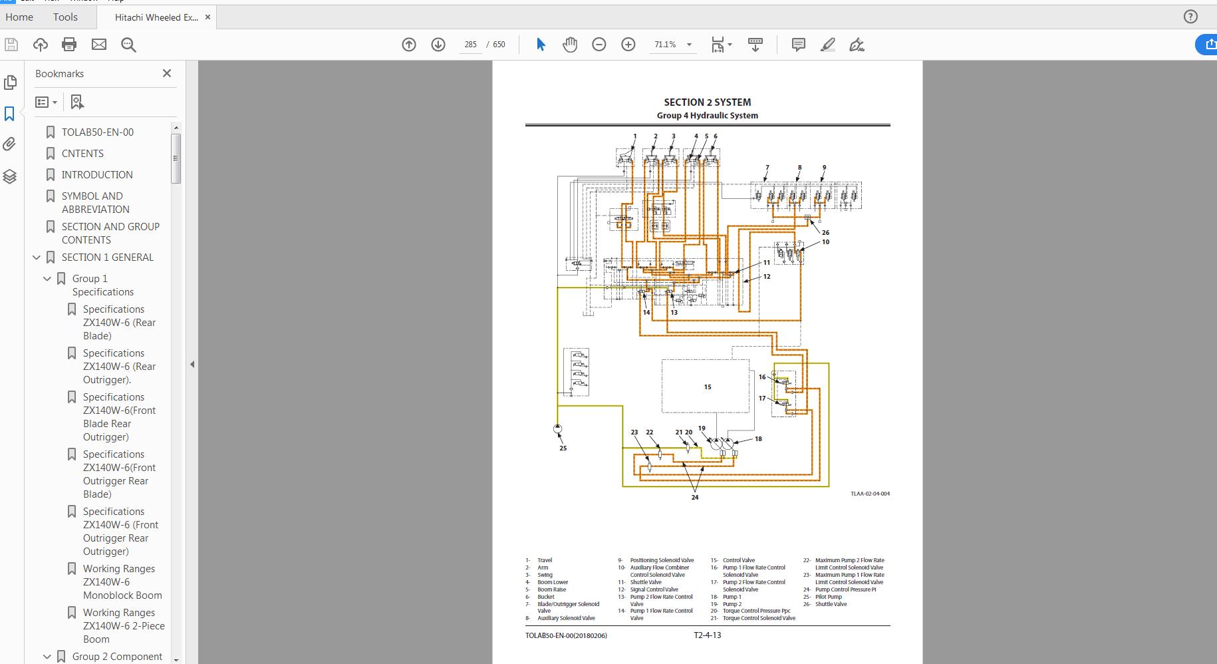
Task: Switch to the Tools tab
Action: (x=65, y=17)
